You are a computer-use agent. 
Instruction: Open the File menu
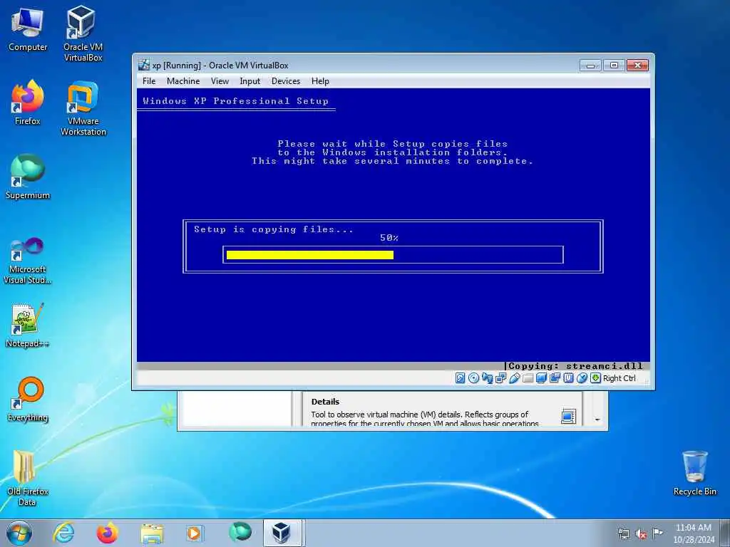click(x=149, y=81)
